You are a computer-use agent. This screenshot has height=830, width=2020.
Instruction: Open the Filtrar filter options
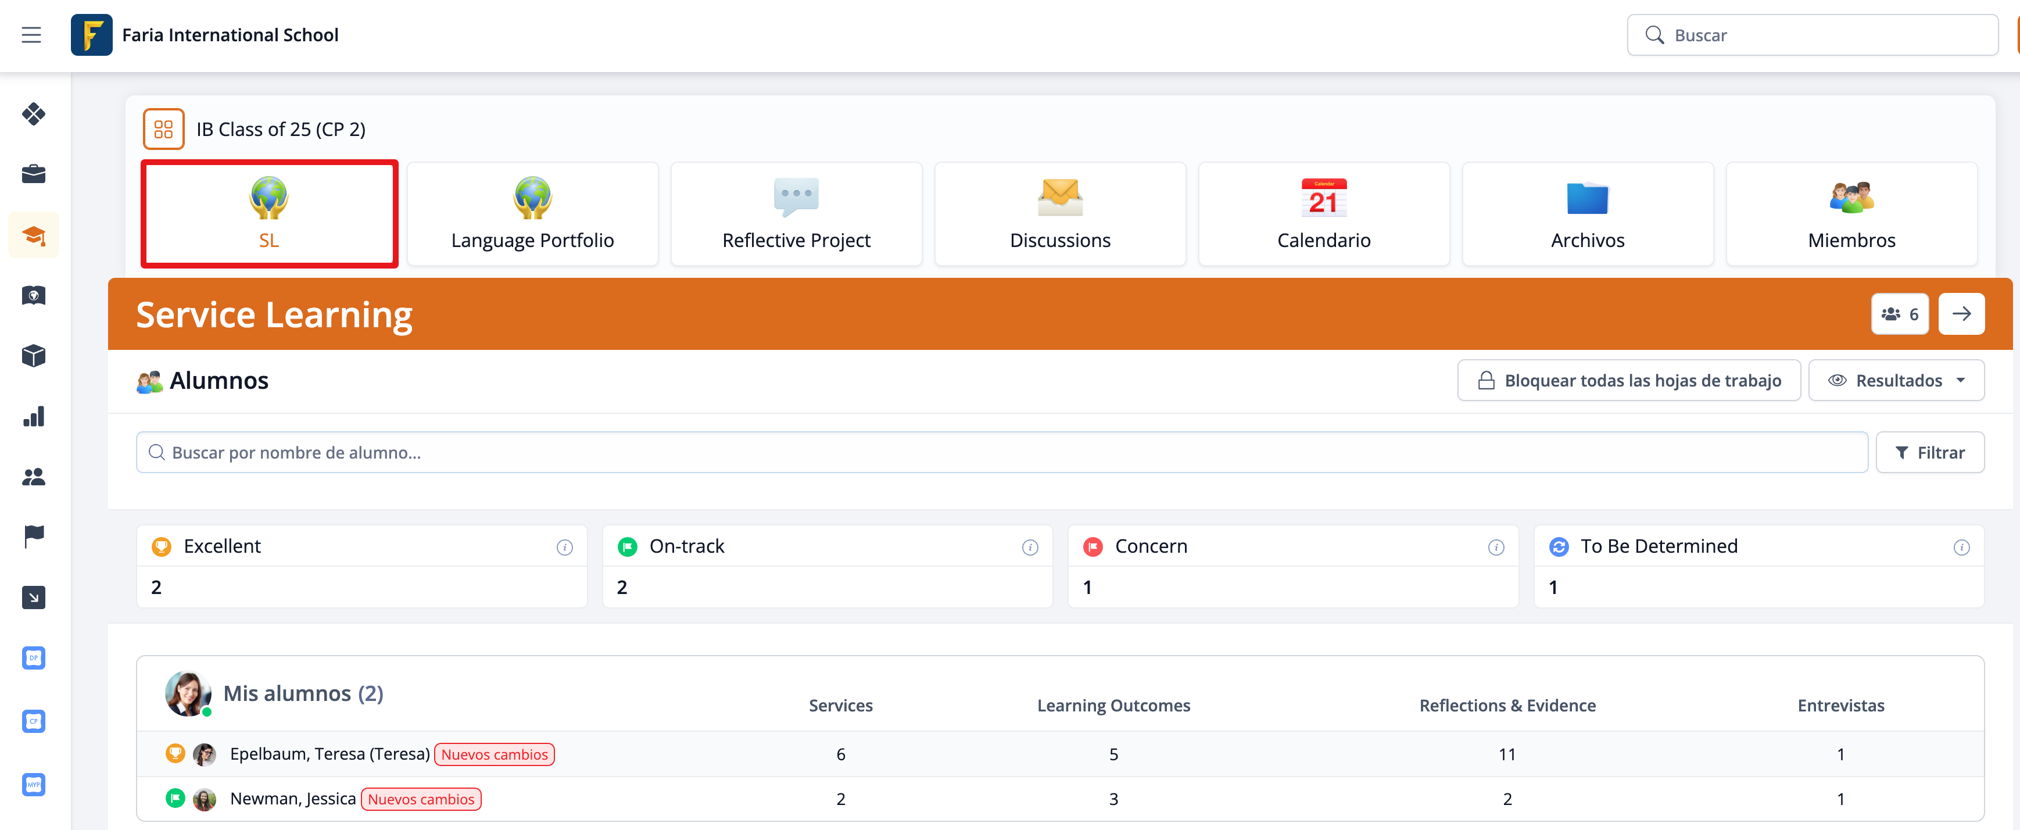coord(1929,453)
